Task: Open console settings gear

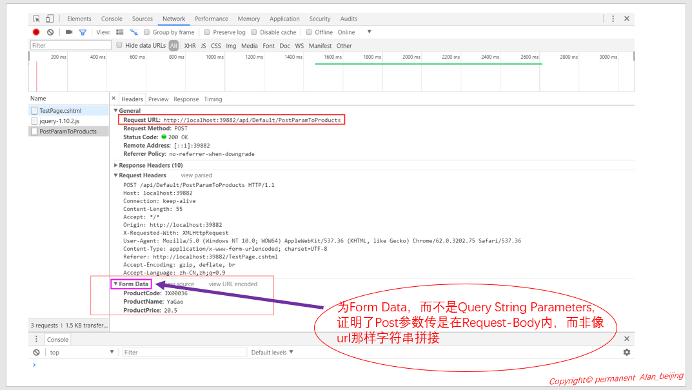Action: click(627, 352)
